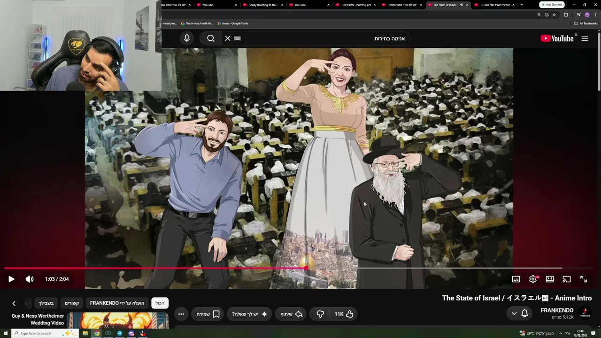Start voice search with the microphone
The width and height of the screenshot is (601, 338).
pyautogui.click(x=187, y=38)
